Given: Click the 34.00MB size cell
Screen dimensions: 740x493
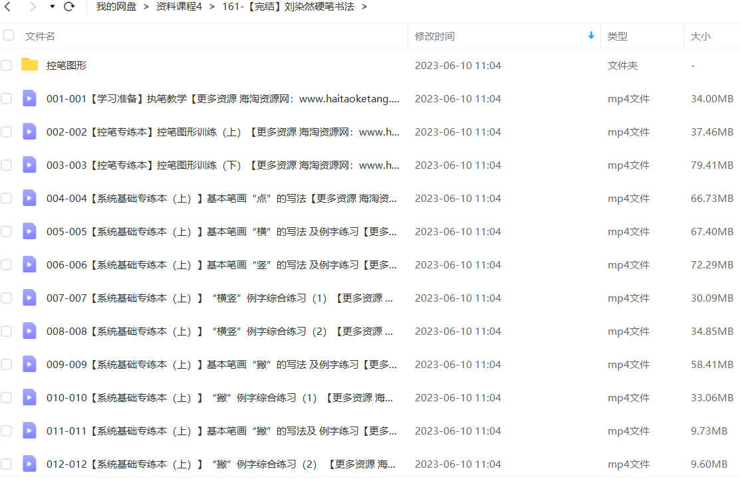Looking at the screenshot, I should [711, 99].
